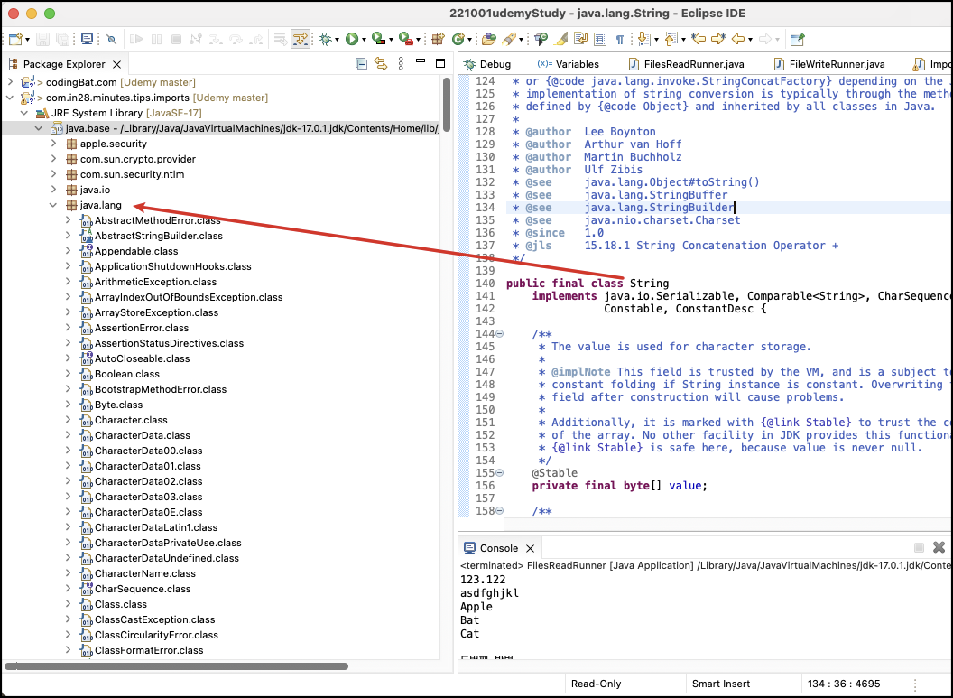This screenshot has height=698, width=953.
Task: Click the Save disk toolbar icon
Action: (x=42, y=39)
